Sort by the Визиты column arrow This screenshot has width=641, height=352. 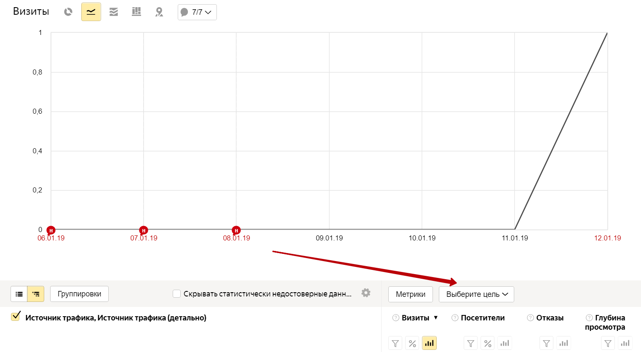(x=436, y=318)
